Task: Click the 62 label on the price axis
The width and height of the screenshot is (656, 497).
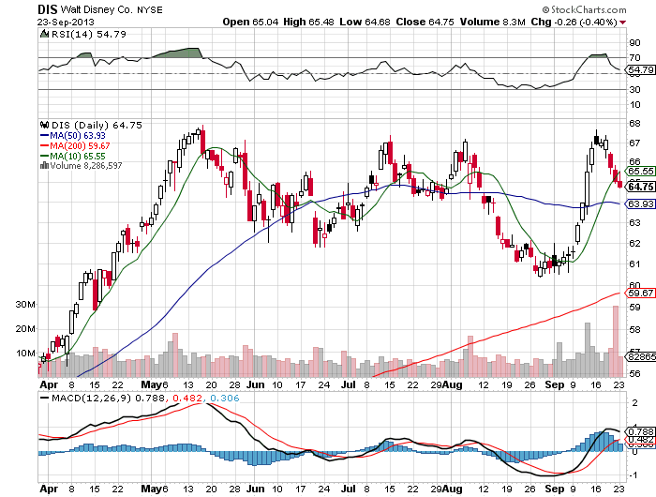Action: click(634, 243)
